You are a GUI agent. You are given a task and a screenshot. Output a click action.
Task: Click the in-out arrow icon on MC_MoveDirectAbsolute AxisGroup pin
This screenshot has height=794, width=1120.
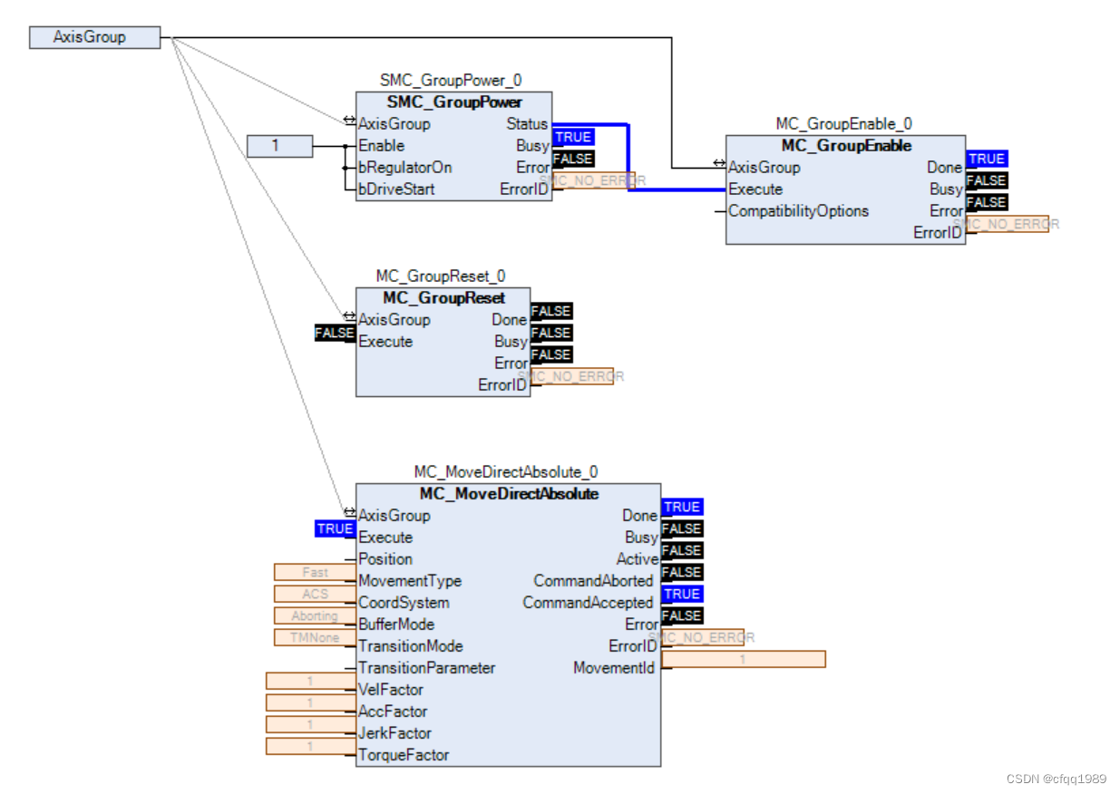pyautogui.click(x=349, y=510)
